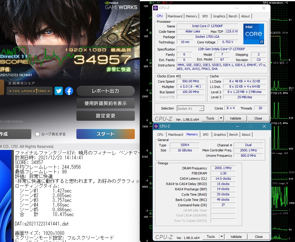This screenshot has width=295, height=242.
Task: Click DRAM Frequency value 2000.1 MHz
Action: pyautogui.click(x=223, y=168)
